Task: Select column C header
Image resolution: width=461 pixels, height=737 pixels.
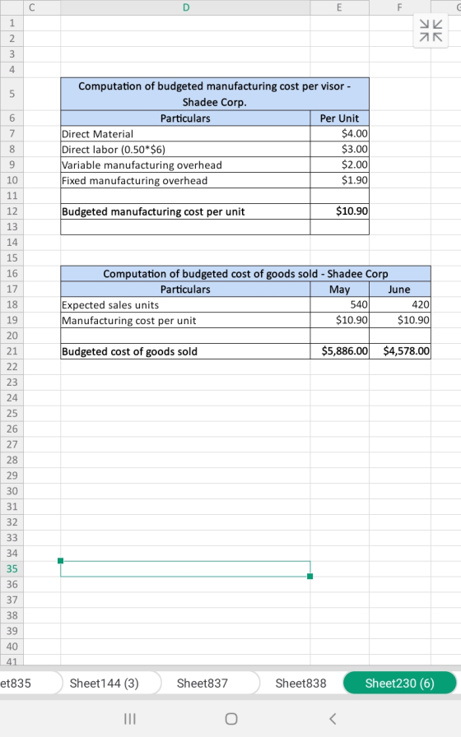Action: [42, 7]
